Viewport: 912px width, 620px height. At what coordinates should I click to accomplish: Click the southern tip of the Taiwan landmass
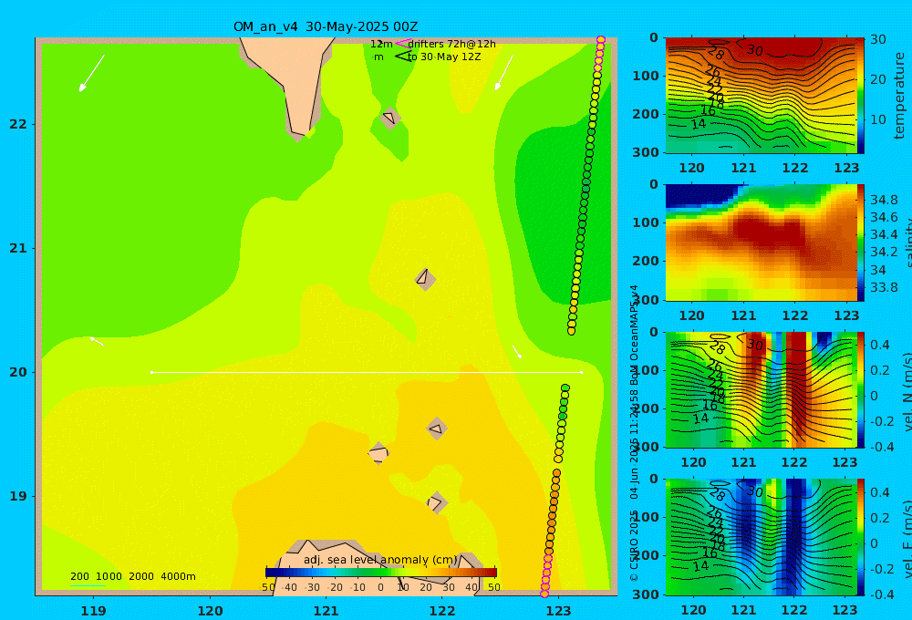tap(298, 134)
